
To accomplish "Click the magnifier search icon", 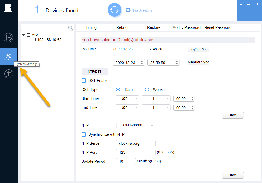I will 70,28.
